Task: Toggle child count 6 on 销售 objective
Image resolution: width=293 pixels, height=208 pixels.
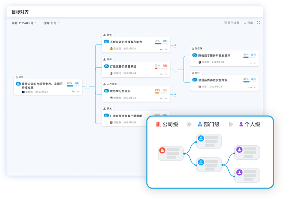Action: click(x=175, y=45)
